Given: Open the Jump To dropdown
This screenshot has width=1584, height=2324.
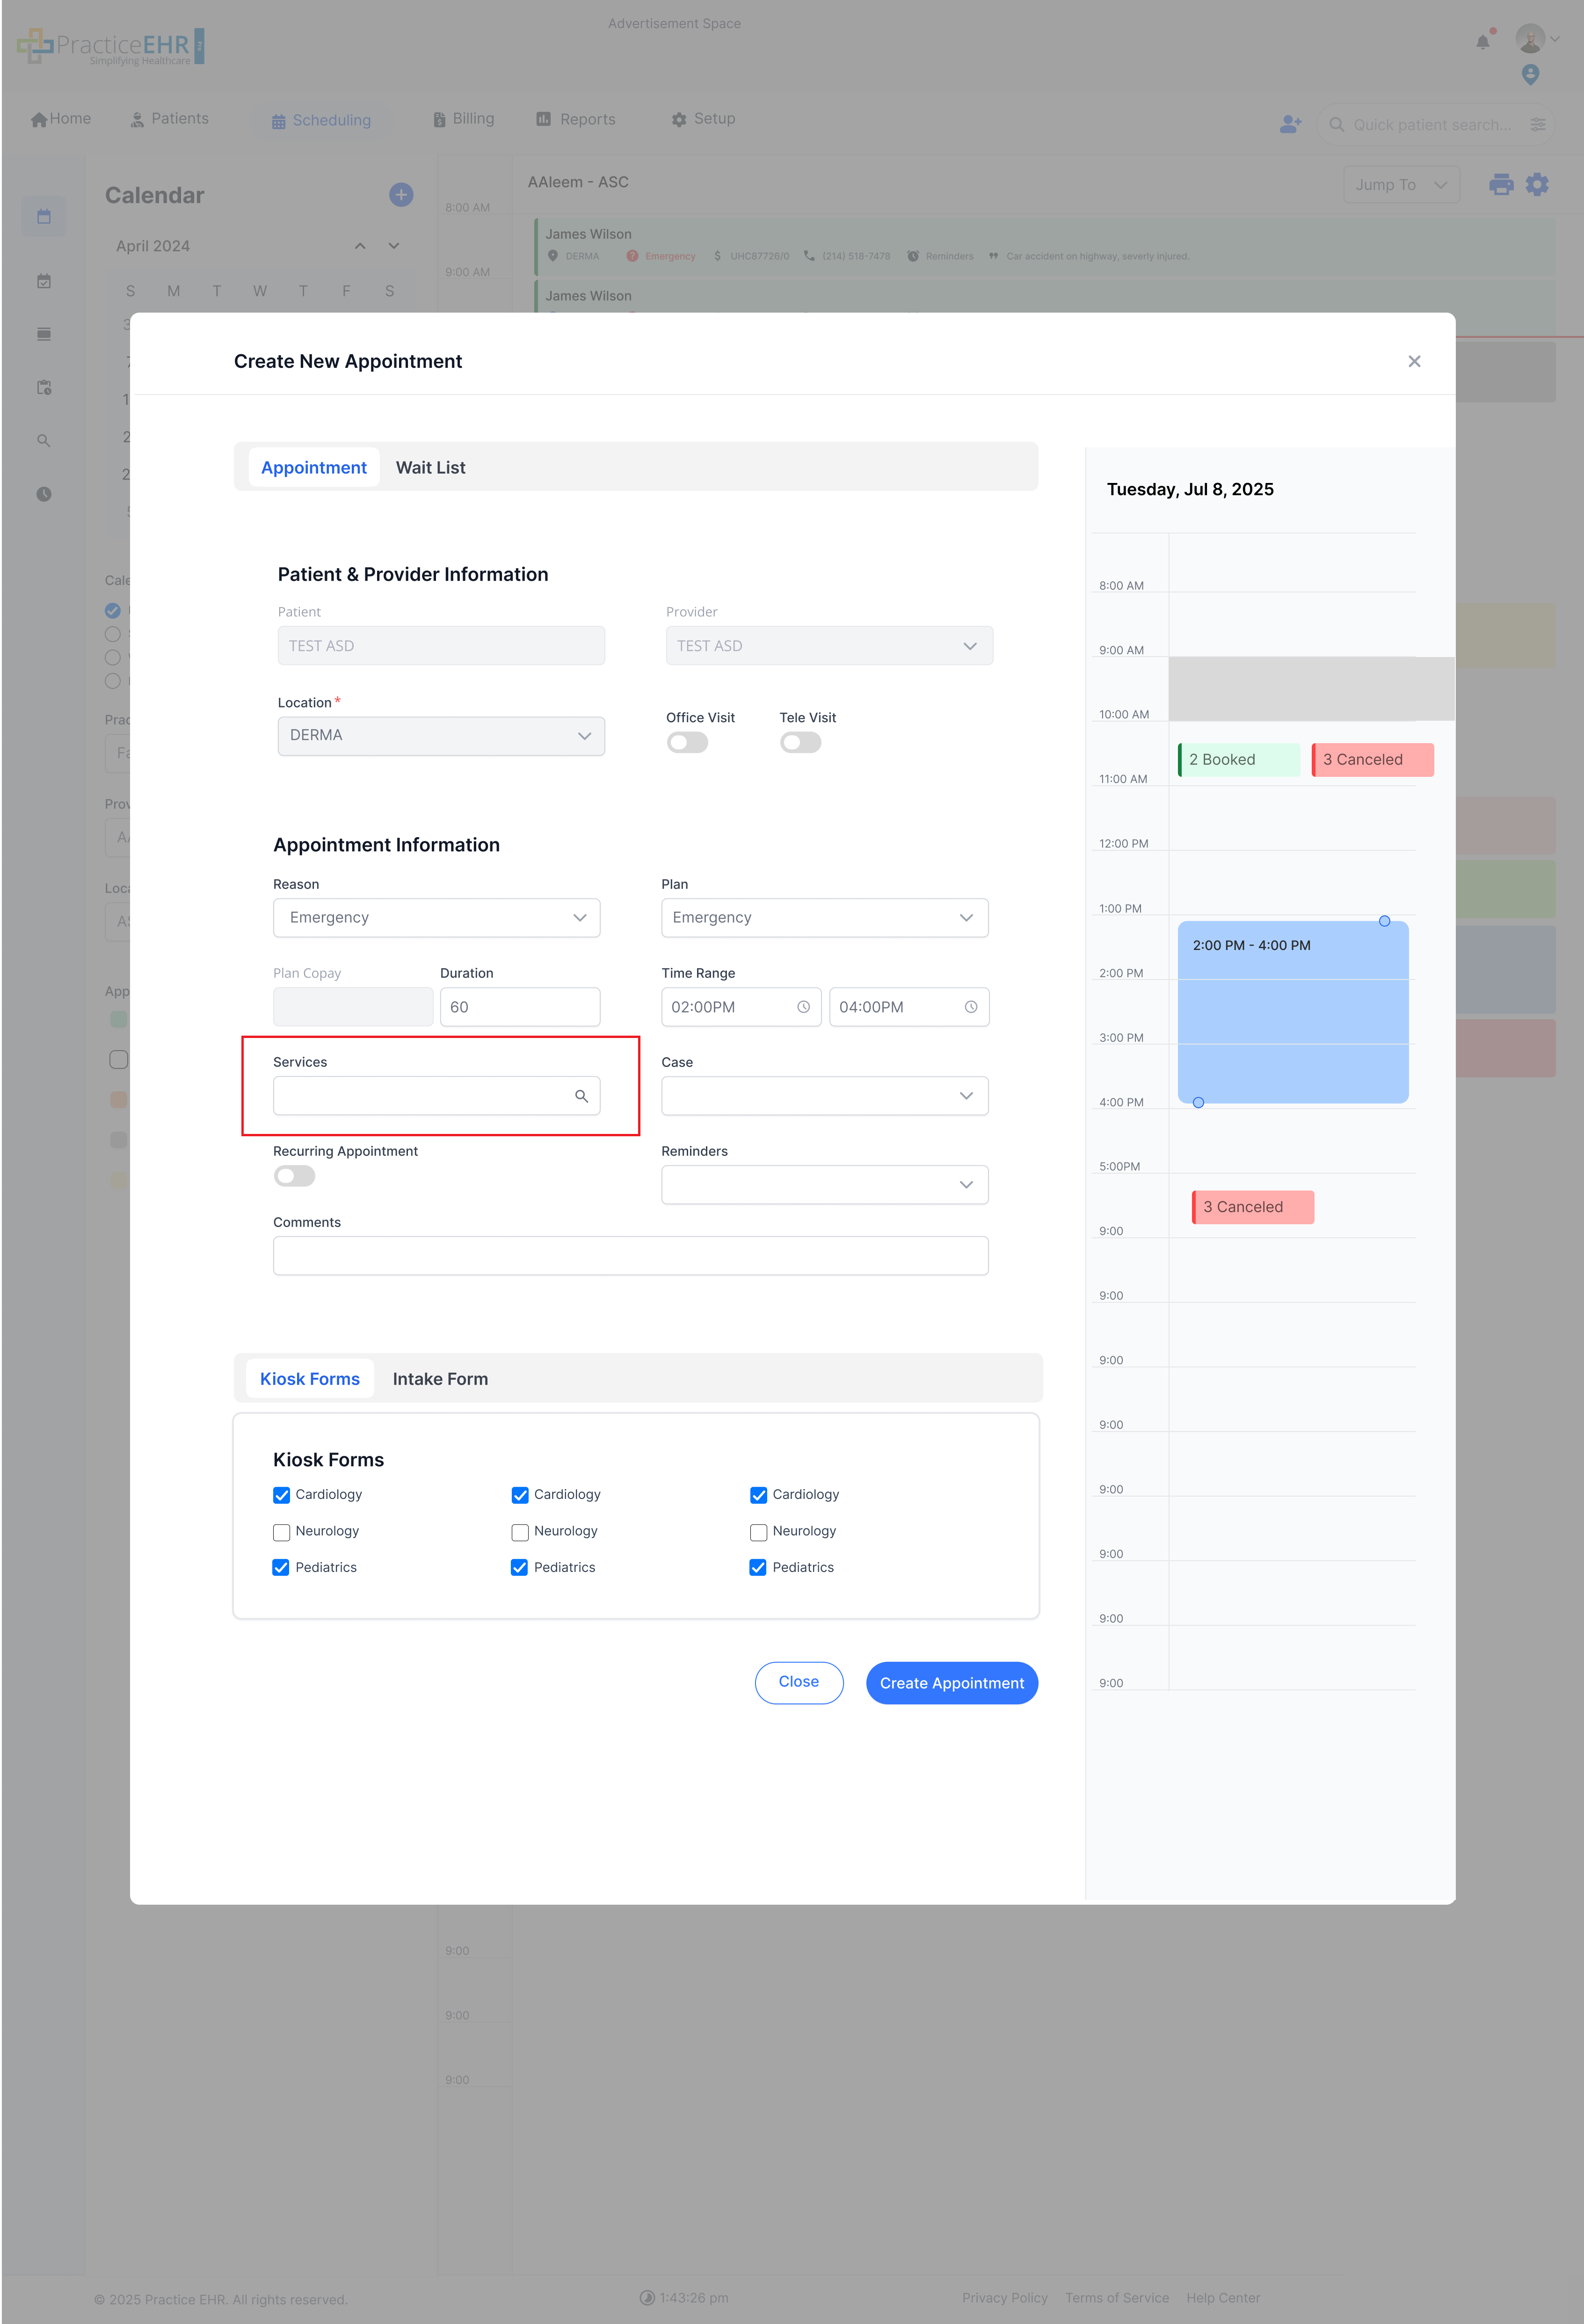Looking at the screenshot, I should (1400, 184).
